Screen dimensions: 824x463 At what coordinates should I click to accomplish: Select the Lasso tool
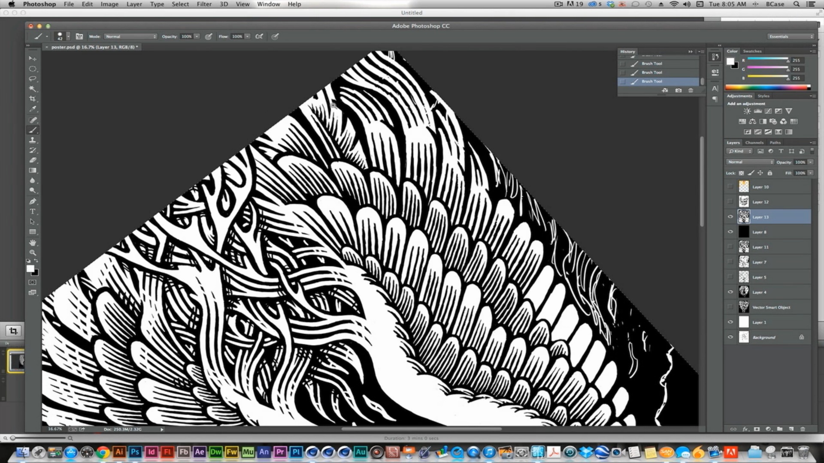[x=33, y=79]
